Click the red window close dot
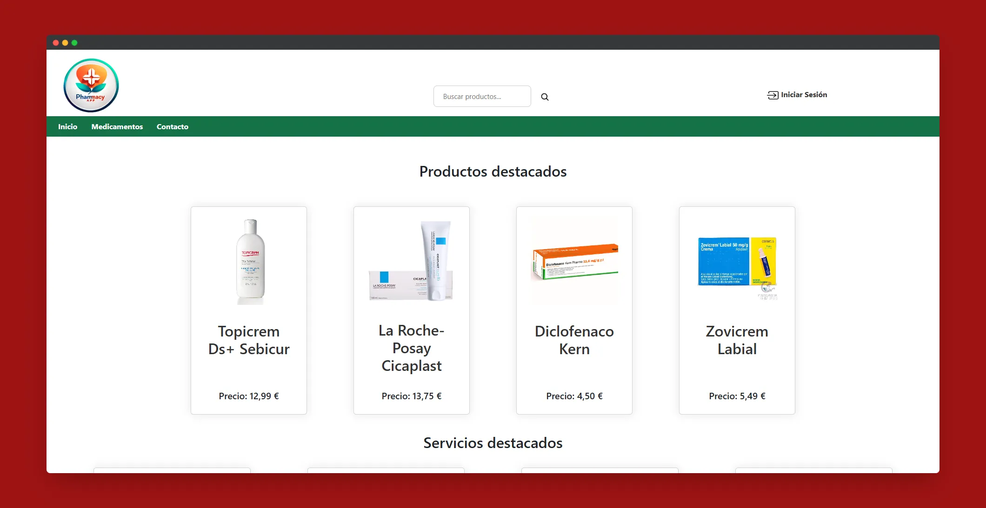 coord(56,43)
